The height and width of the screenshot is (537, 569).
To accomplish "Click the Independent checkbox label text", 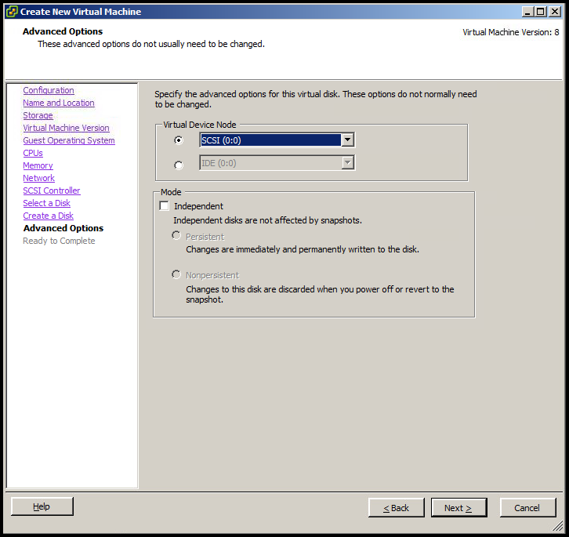I will 198,206.
